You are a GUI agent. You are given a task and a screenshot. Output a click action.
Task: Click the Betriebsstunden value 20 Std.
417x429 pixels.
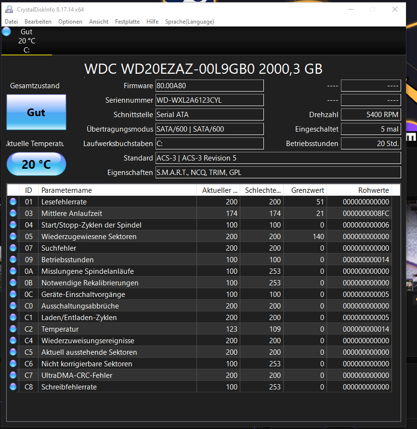[371, 144]
